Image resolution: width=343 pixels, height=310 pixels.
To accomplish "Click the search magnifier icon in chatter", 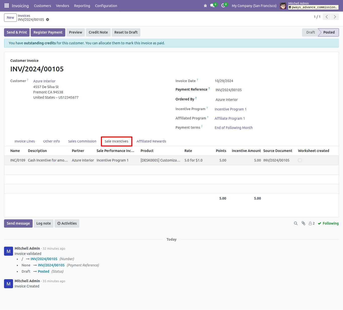I will click(x=296, y=223).
